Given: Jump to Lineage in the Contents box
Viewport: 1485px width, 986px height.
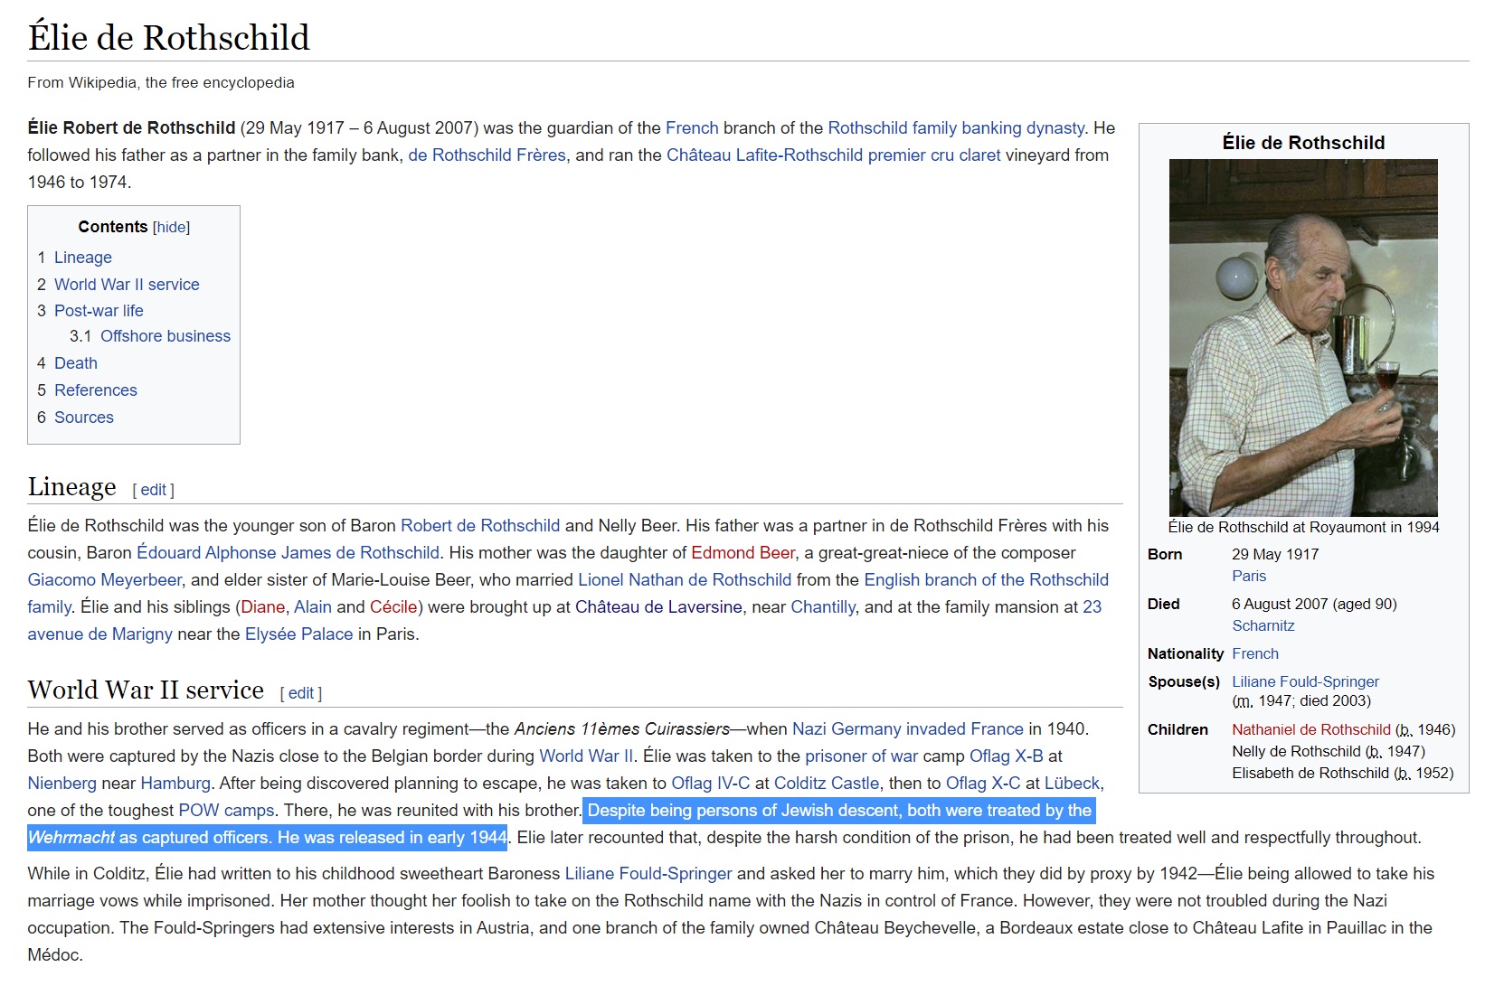Looking at the screenshot, I should click(83, 258).
